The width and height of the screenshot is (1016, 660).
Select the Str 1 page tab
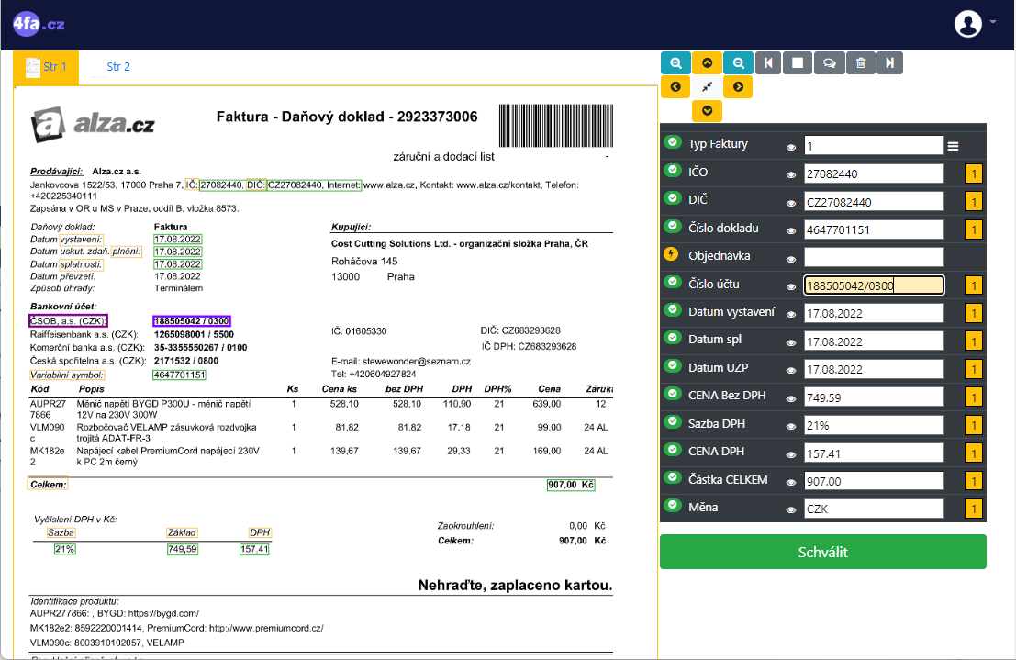46,67
